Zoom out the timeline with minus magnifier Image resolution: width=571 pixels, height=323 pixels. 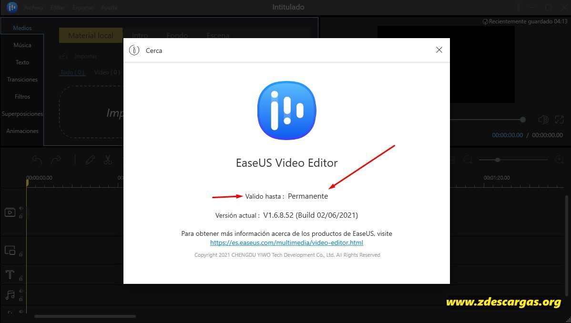point(468,160)
